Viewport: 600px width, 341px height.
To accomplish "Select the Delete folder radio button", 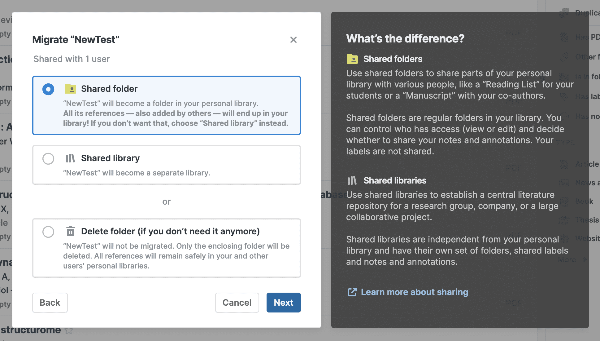I will (x=48, y=232).
